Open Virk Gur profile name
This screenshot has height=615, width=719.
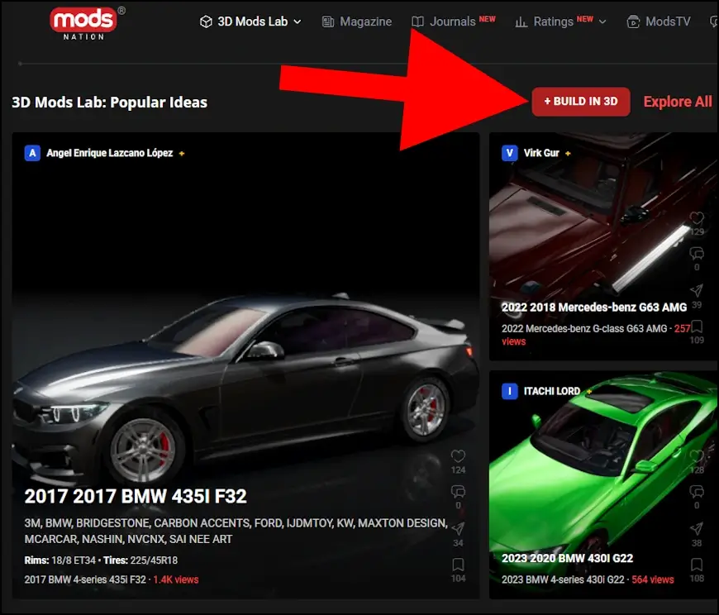pyautogui.click(x=541, y=153)
